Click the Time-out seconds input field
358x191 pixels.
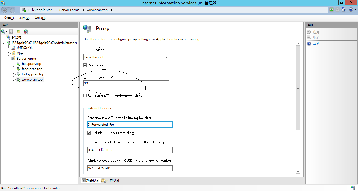click(126, 83)
